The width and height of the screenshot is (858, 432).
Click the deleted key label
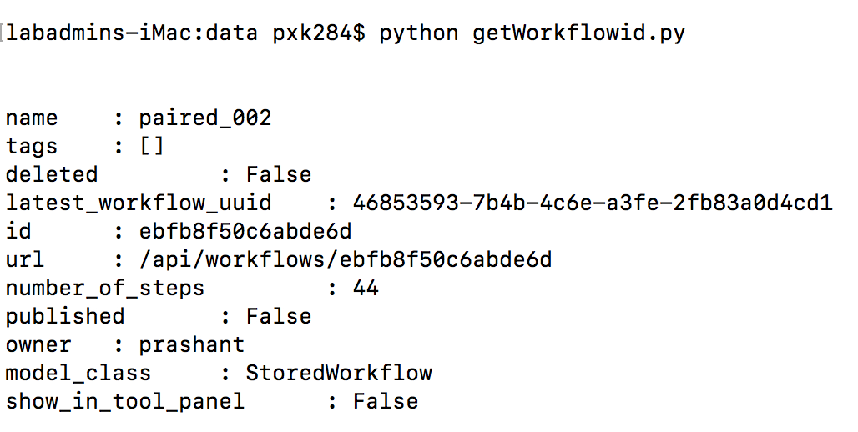pyautogui.click(x=52, y=175)
